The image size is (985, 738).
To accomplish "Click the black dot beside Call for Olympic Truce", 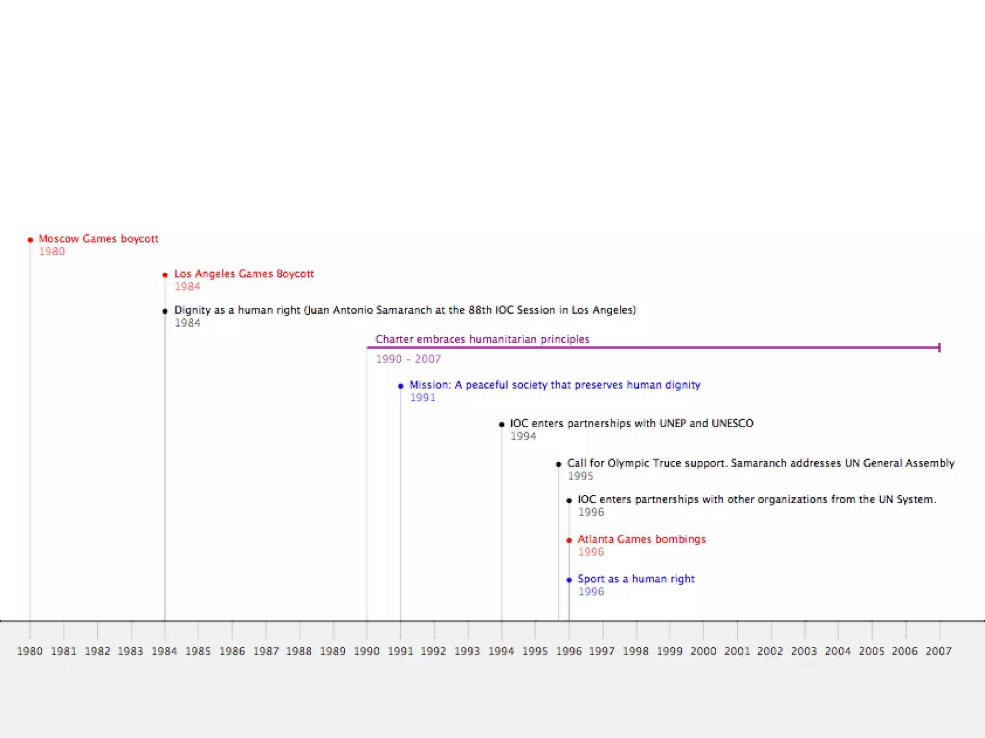I will [x=558, y=464].
